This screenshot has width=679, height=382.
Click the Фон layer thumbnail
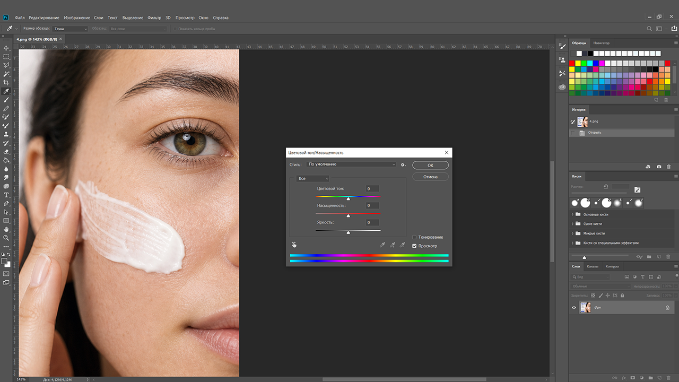[585, 308]
